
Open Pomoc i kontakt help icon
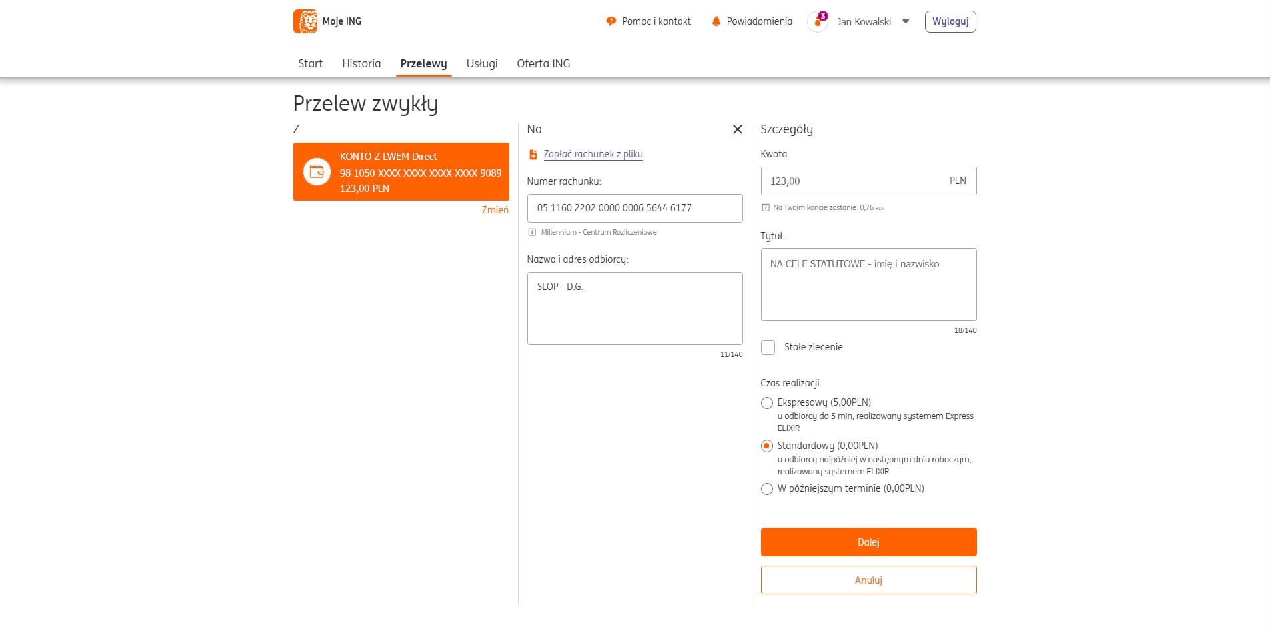coord(611,21)
